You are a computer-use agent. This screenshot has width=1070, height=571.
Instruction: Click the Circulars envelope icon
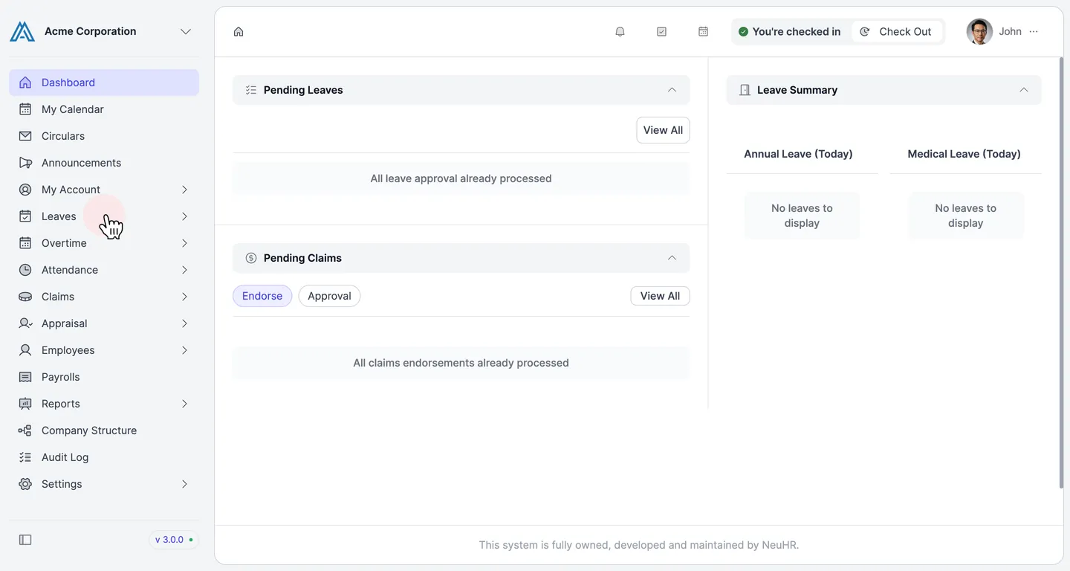point(25,136)
